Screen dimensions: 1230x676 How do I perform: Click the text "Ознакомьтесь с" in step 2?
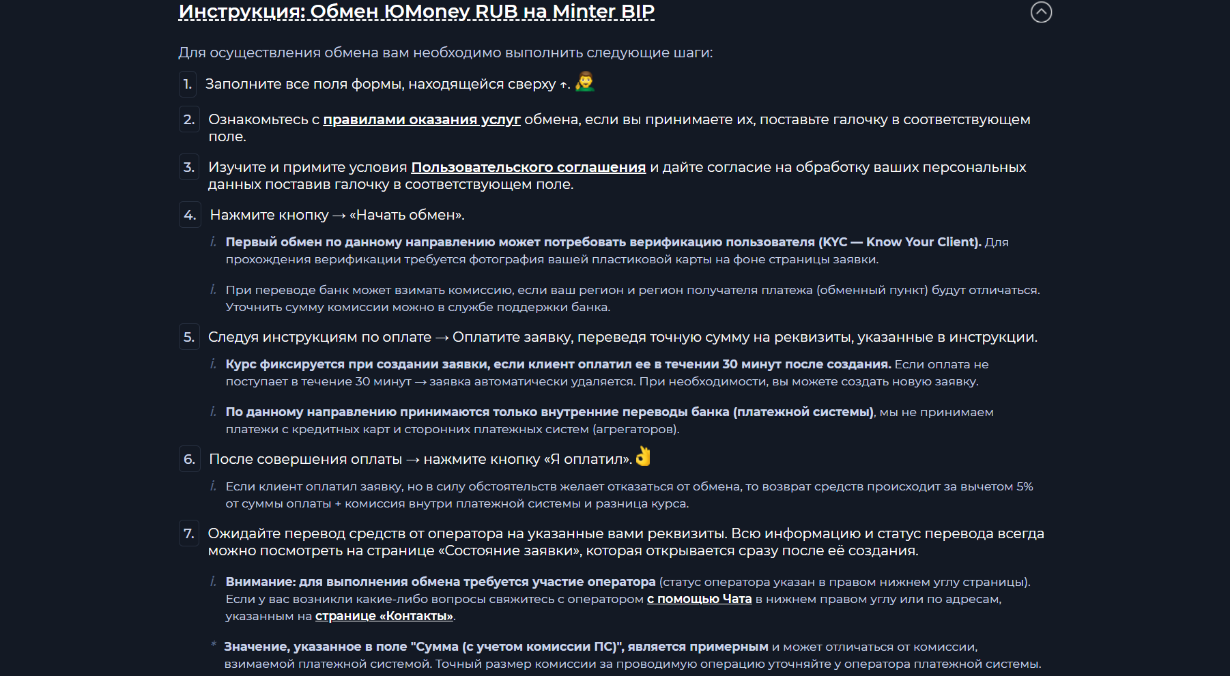(263, 119)
